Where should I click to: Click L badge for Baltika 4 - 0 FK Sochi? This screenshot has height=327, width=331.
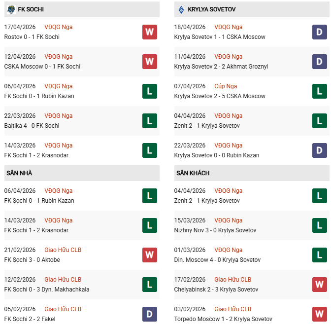[x=150, y=121]
